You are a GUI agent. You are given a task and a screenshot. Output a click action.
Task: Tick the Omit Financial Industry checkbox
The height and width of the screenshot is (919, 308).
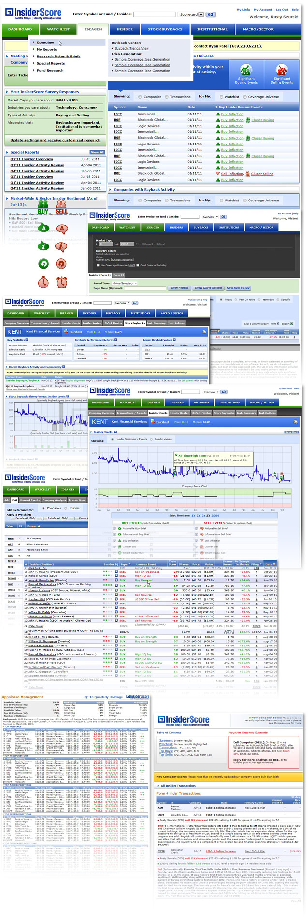coord(138,265)
